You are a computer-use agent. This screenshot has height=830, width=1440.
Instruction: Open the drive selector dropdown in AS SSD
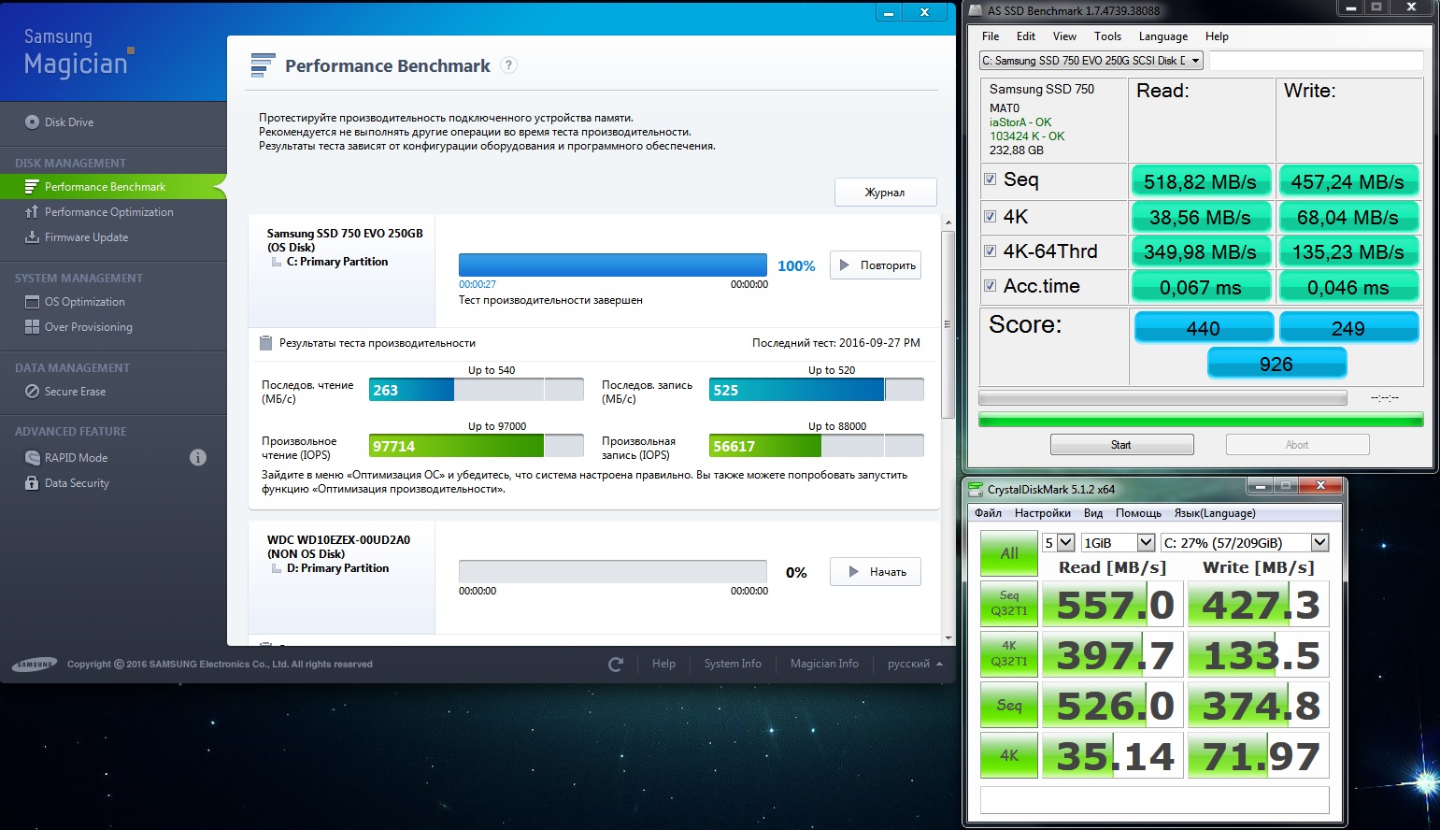[x=1091, y=61]
